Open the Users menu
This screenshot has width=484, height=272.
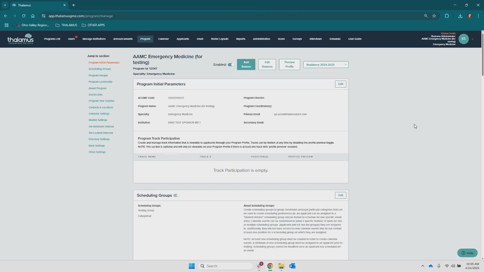tap(71, 39)
